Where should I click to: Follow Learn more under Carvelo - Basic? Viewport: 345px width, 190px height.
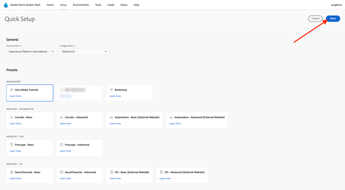15,124
